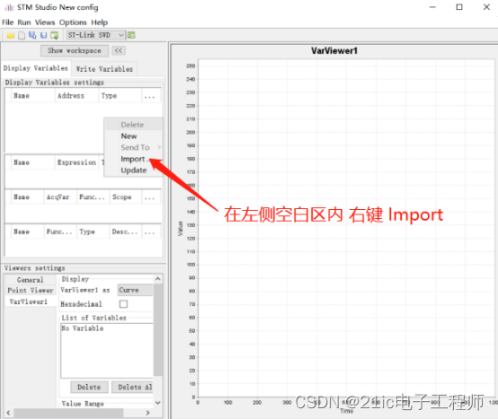This screenshot has height=419, width=498.
Task: Click the Delete button under variable list
Action: 89,387
